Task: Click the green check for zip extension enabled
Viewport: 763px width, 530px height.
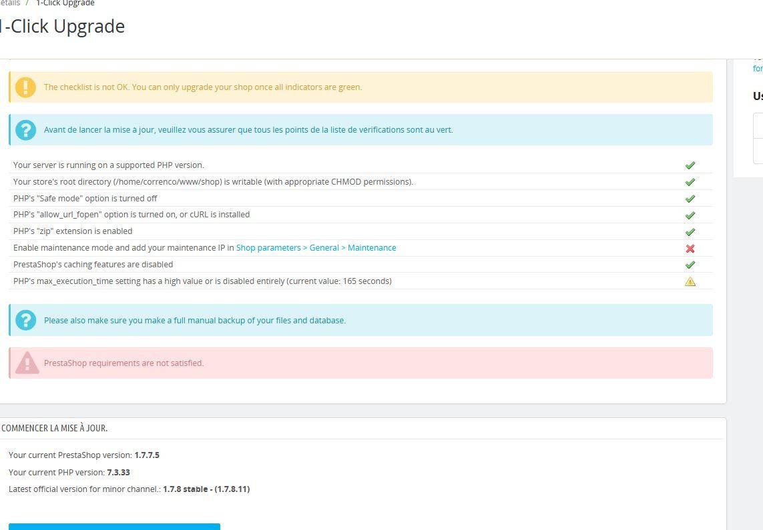Action: (690, 232)
